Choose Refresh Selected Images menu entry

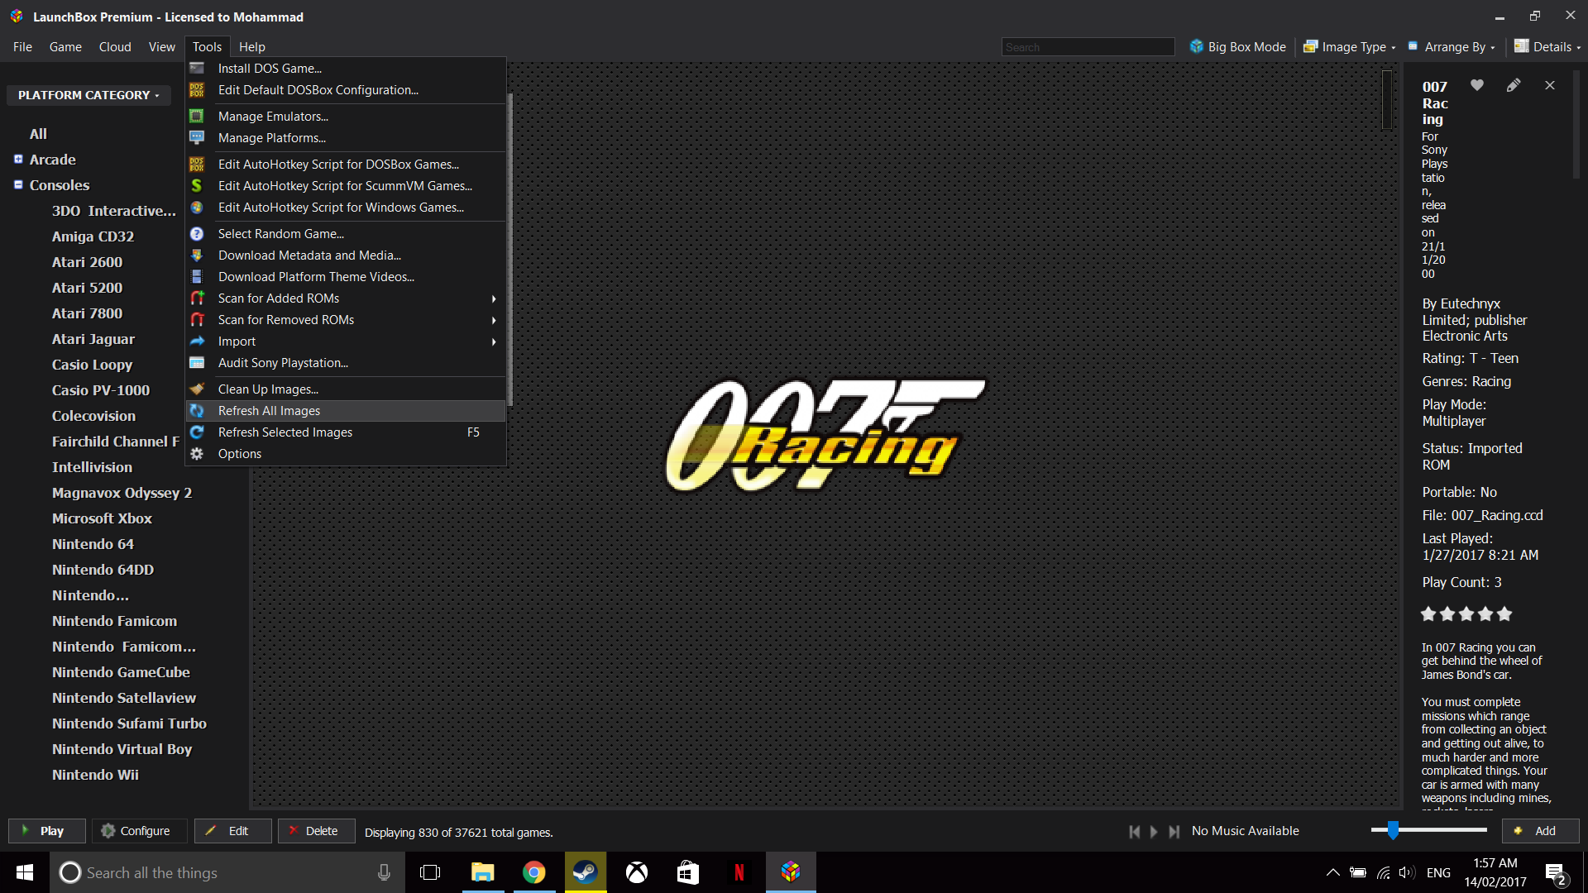point(346,432)
